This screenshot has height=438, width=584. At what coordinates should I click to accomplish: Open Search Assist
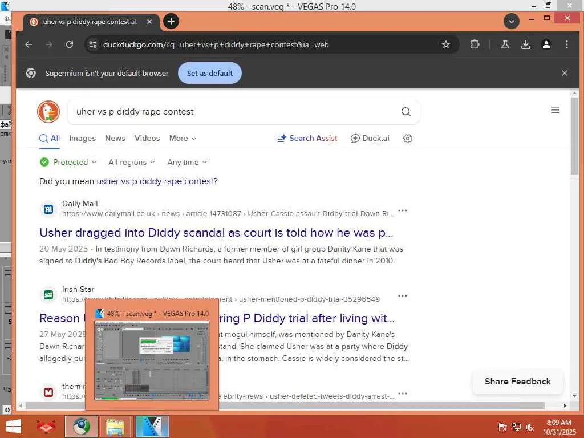tap(307, 138)
